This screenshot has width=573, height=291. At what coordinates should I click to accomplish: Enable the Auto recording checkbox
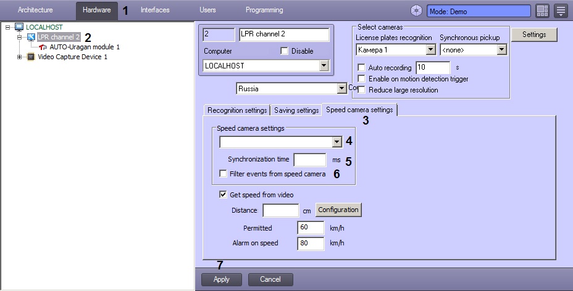(x=361, y=67)
